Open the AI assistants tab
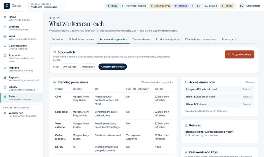The height and width of the screenshot is (157, 264). [x=229, y=39]
